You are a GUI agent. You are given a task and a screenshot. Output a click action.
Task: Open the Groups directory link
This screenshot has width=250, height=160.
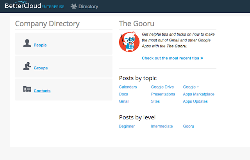click(41, 68)
